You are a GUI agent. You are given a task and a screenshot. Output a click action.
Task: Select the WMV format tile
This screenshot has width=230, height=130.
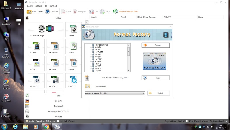click(x=55, y=63)
